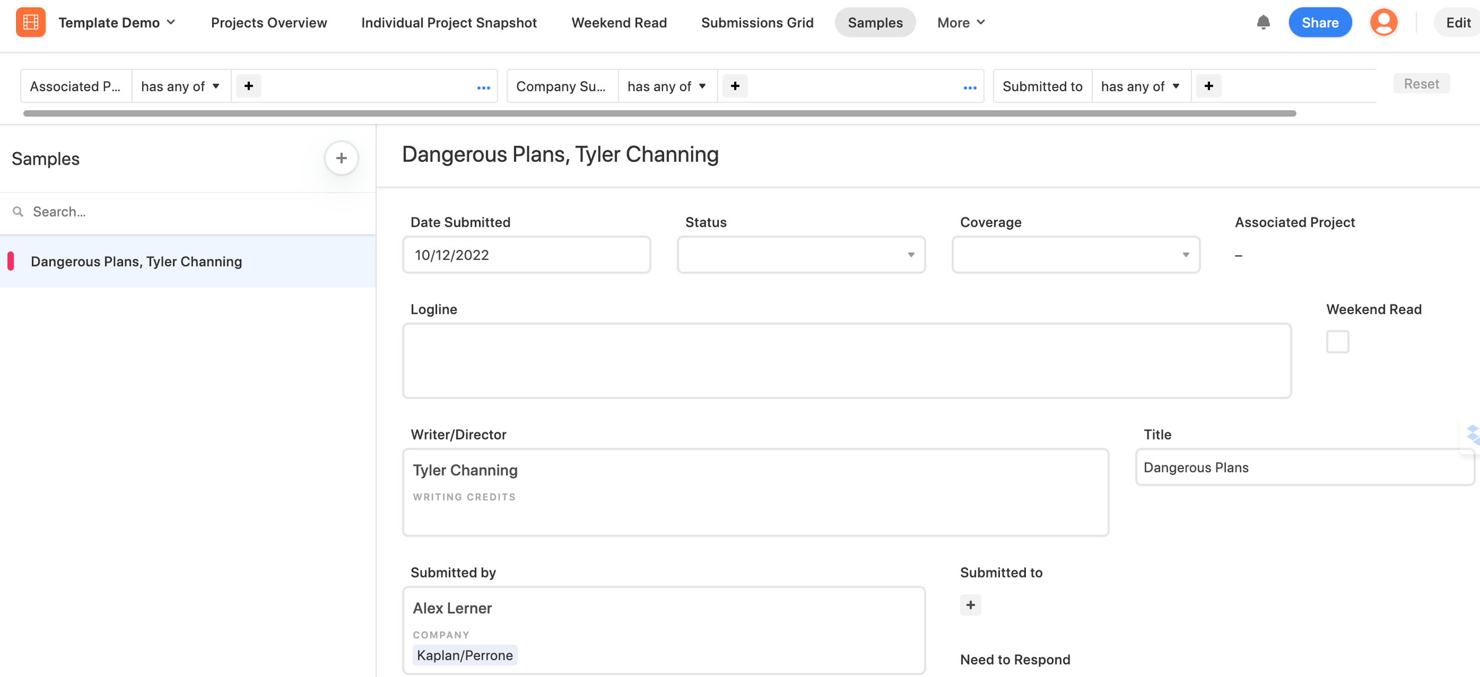The width and height of the screenshot is (1480, 677).
Task: Expand the More tabs menu
Action: [961, 23]
